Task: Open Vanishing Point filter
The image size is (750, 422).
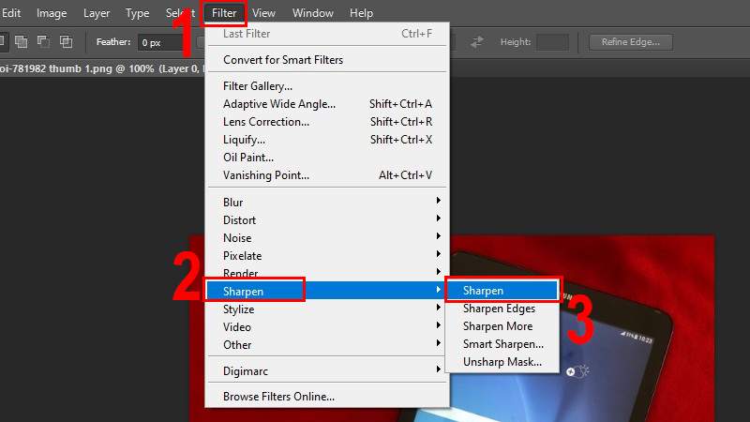Action: pyautogui.click(x=327, y=175)
